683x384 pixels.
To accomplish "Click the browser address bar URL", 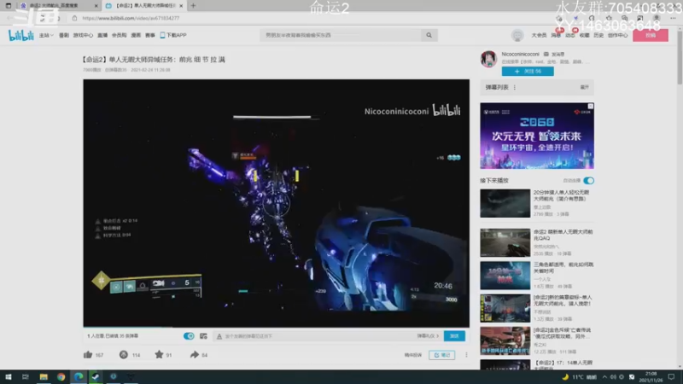I will point(131,18).
